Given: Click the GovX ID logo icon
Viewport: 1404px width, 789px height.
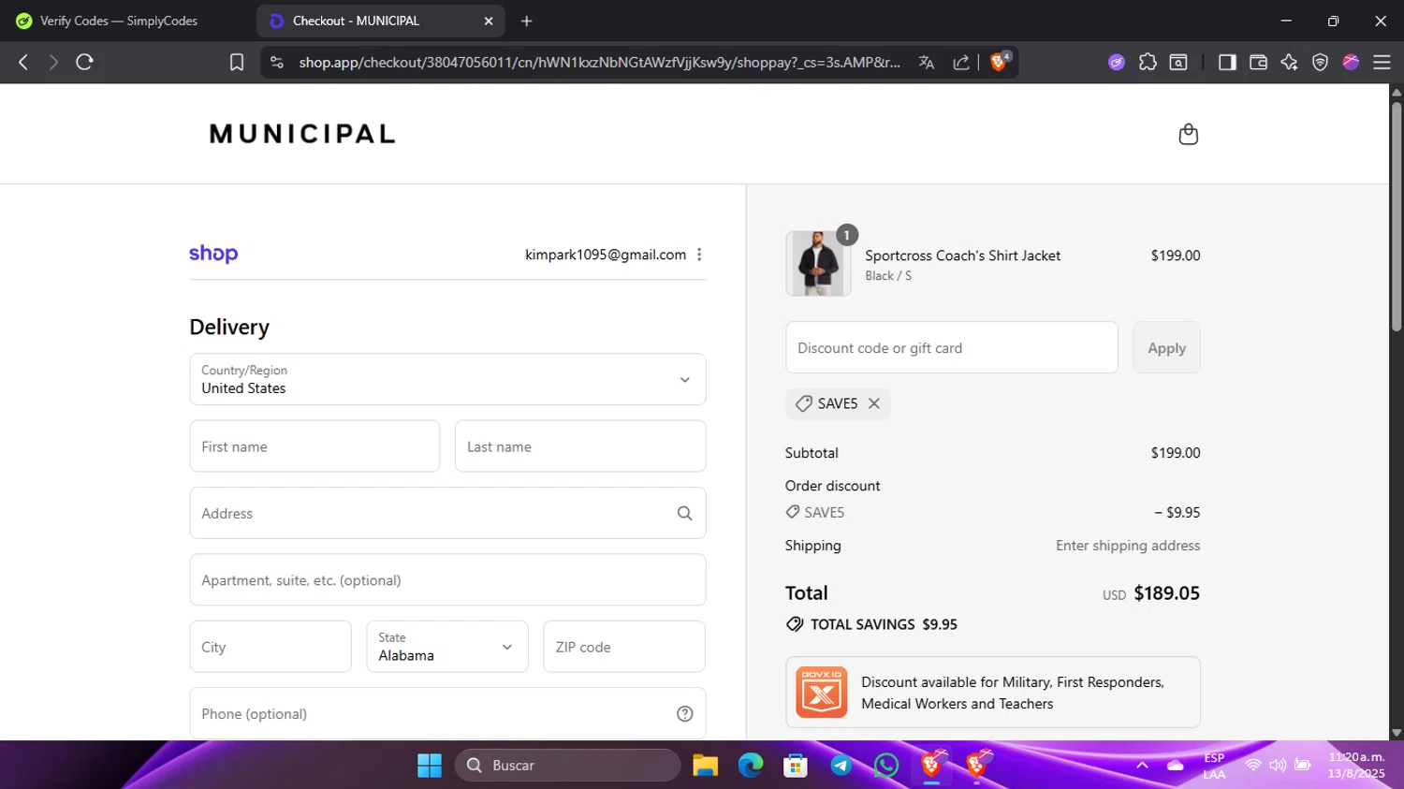Looking at the screenshot, I should coord(821,692).
